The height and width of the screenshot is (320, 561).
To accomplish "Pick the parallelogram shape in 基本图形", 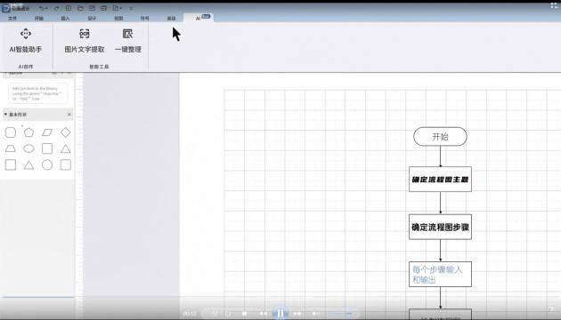I will (47, 132).
